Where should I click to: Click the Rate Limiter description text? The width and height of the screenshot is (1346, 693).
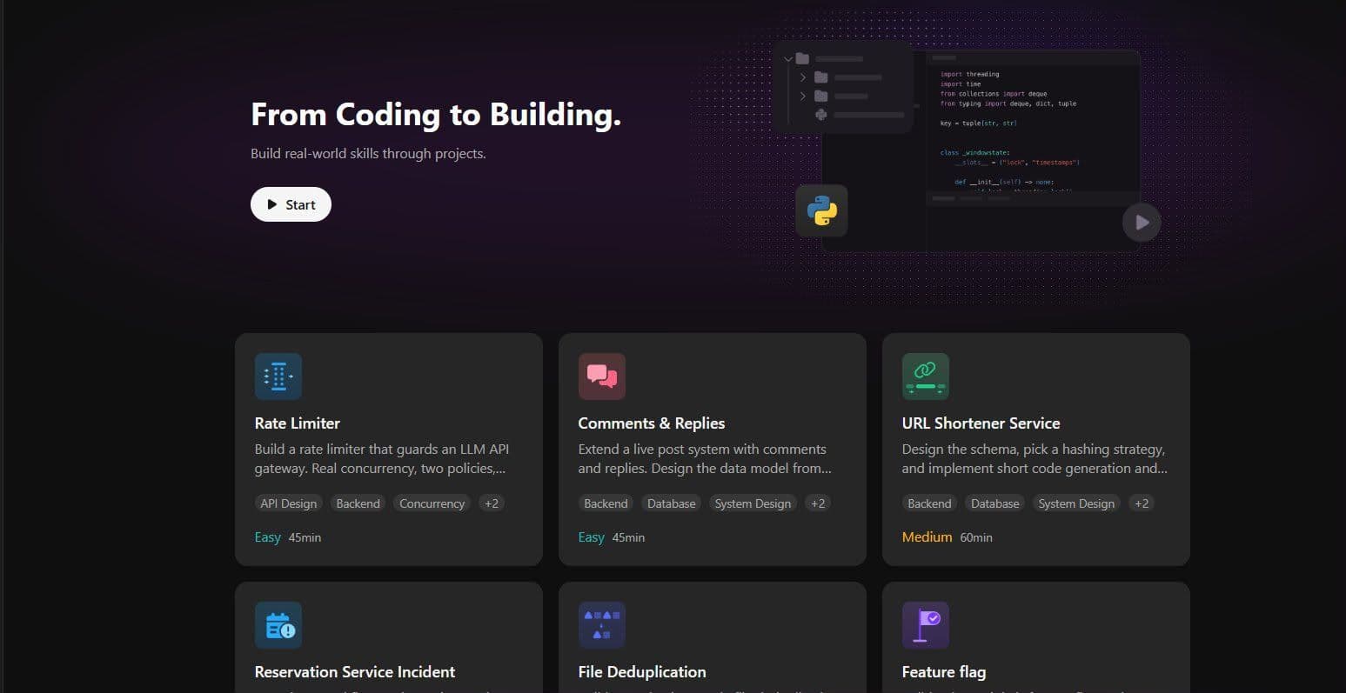(382, 459)
